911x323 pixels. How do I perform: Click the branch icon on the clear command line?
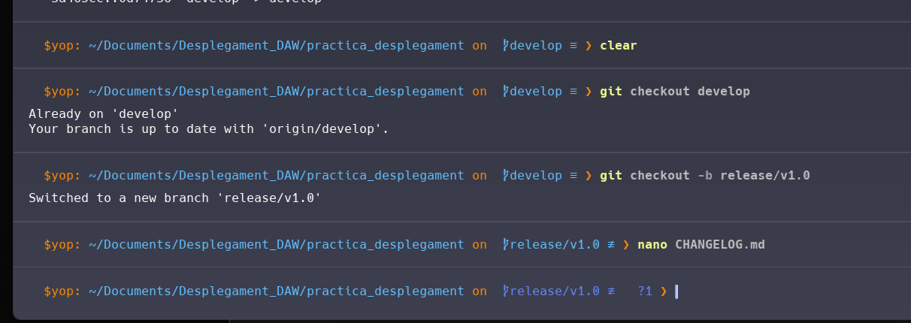point(506,45)
